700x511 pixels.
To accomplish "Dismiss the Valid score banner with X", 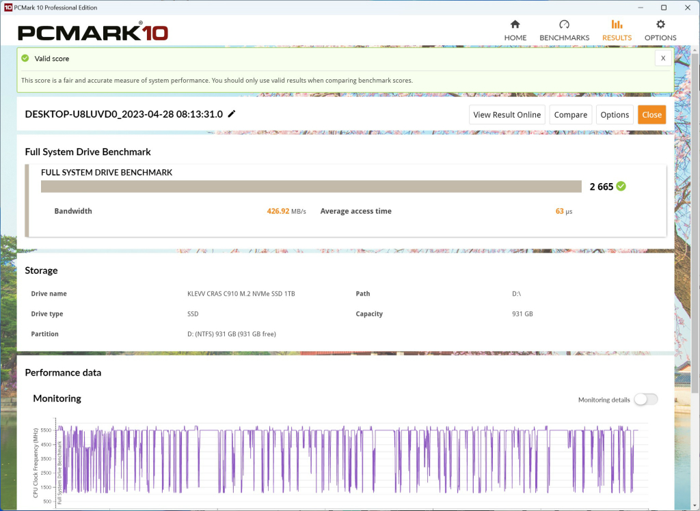I will coord(663,58).
